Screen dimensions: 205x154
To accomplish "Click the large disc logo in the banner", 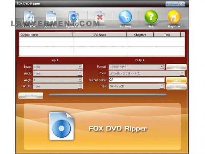I will click(61, 126).
